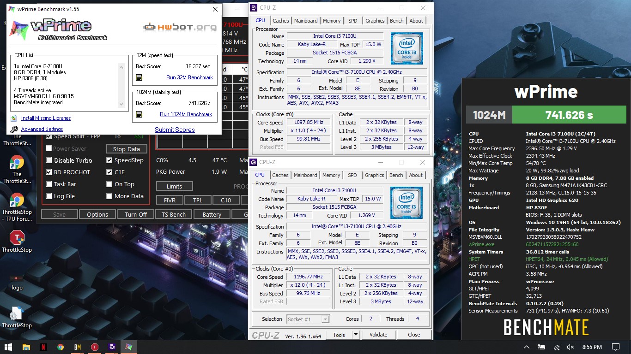
Task: Toggle the Speed Shift - EPP checkbox
Action: (49, 136)
